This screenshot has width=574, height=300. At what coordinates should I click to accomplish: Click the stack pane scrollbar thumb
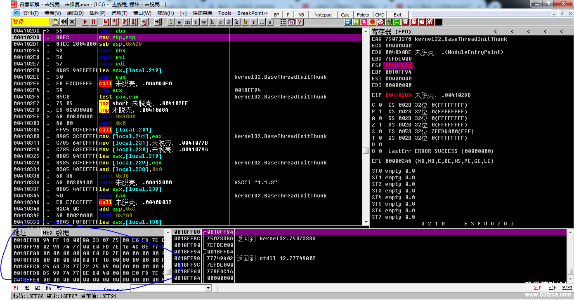click(x=570, y=272)
